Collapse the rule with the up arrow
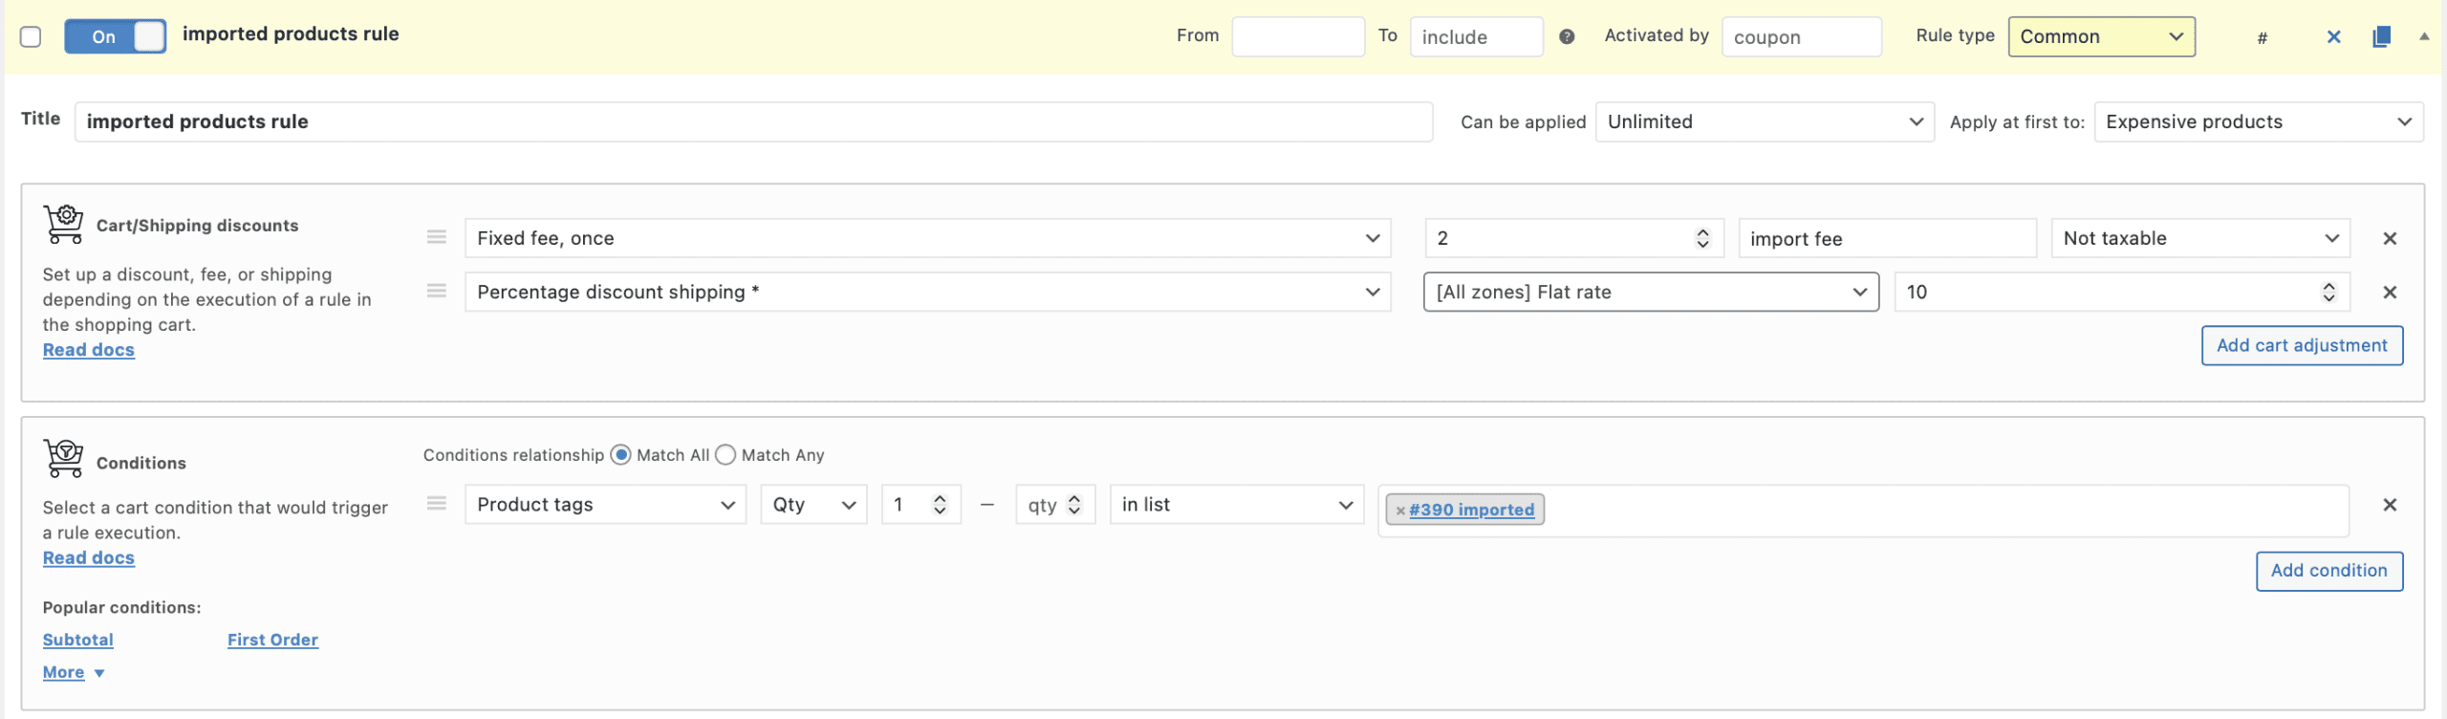 pos(2424,36)
